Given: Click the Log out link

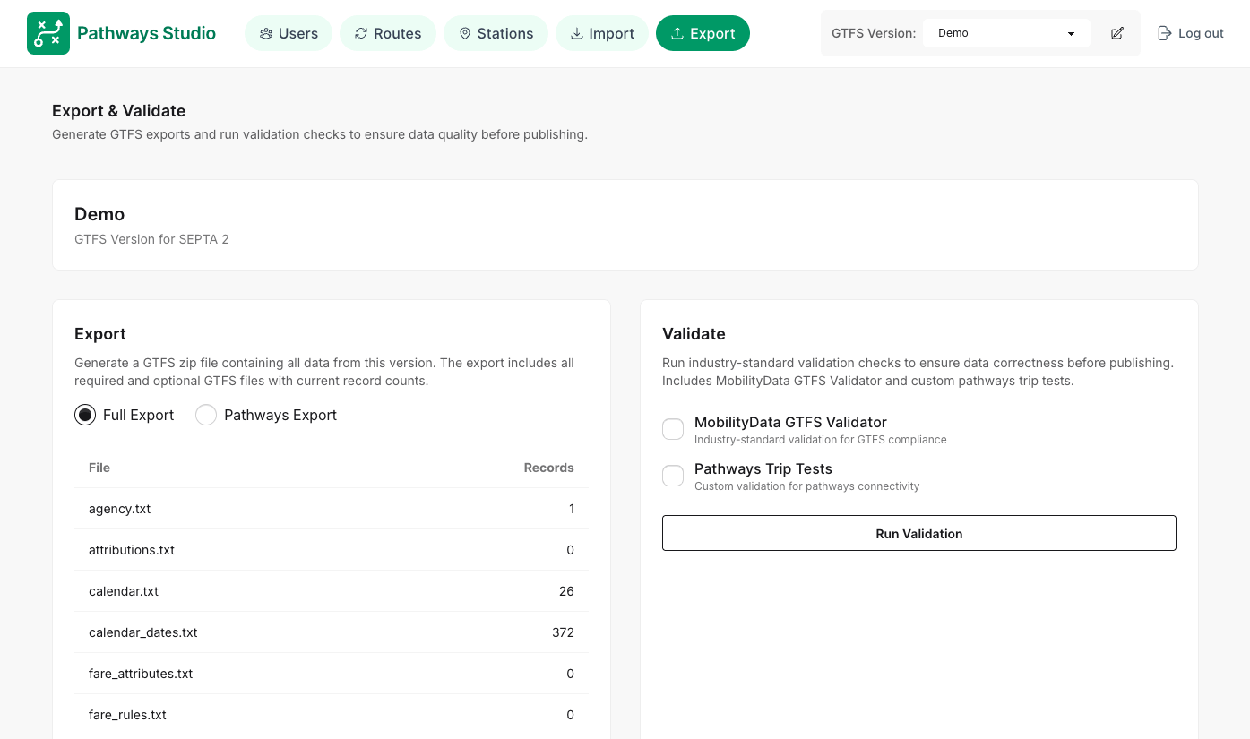Looking at the screenshot, I should [1191, 33].
